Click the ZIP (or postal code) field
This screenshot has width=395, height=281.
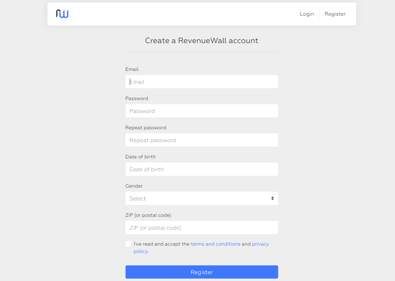click(x=201, y=228)
